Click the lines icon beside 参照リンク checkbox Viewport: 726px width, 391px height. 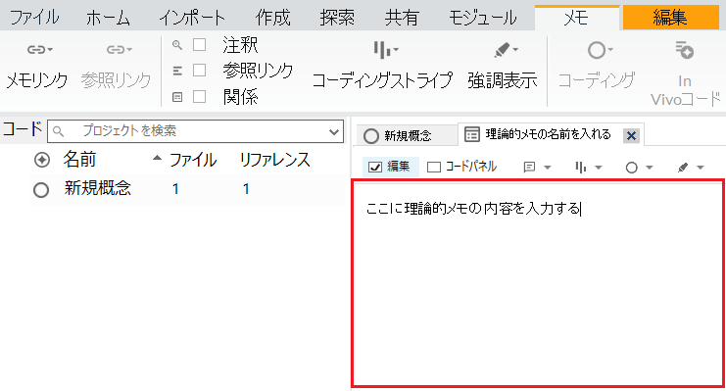(x=177, y=71)
